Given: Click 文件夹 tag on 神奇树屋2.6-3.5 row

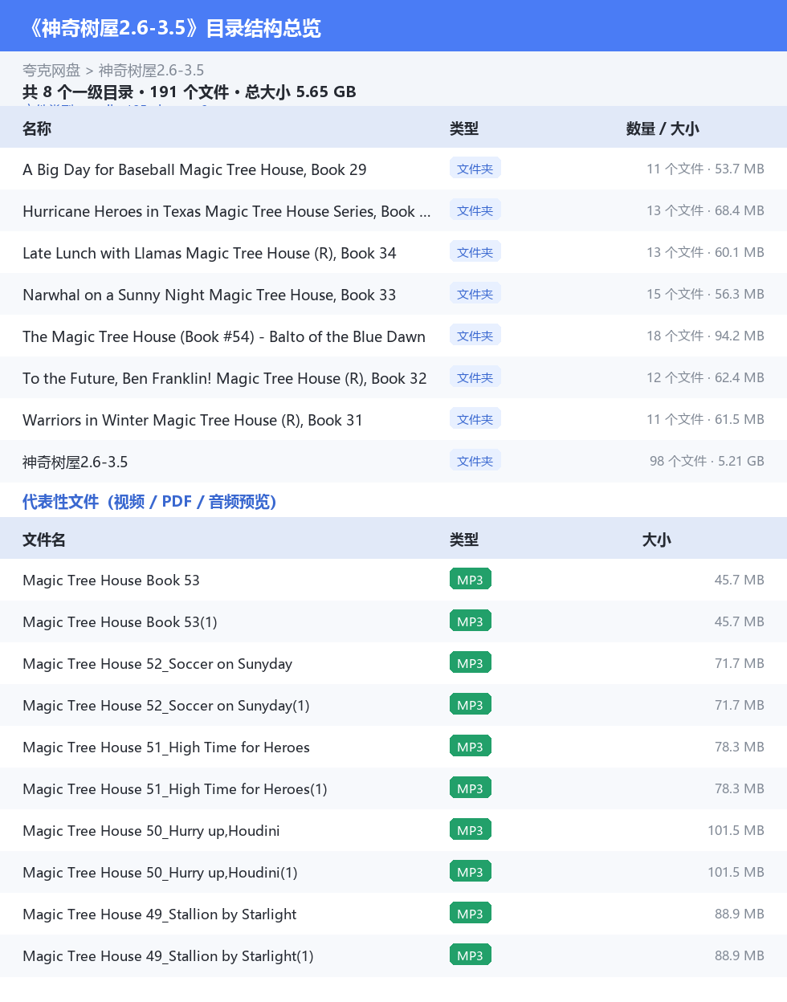Looking at the screenshot, I should coord(475,461).
